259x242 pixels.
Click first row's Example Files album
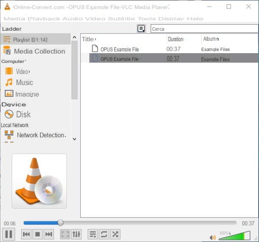point(215,49)
